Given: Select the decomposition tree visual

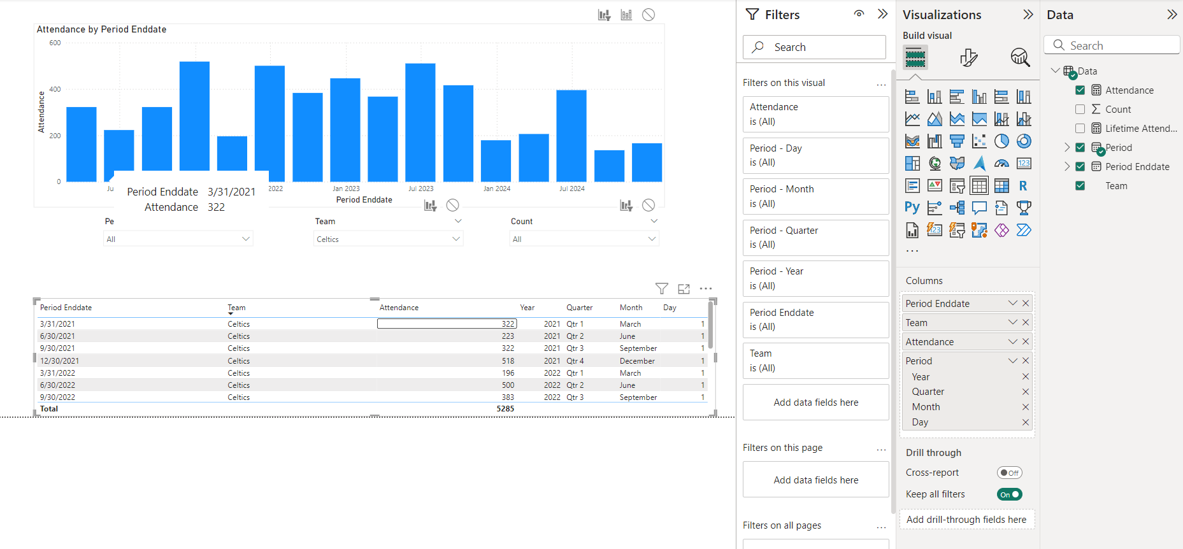Looking at the screenshot, I should tap(957, 208).
